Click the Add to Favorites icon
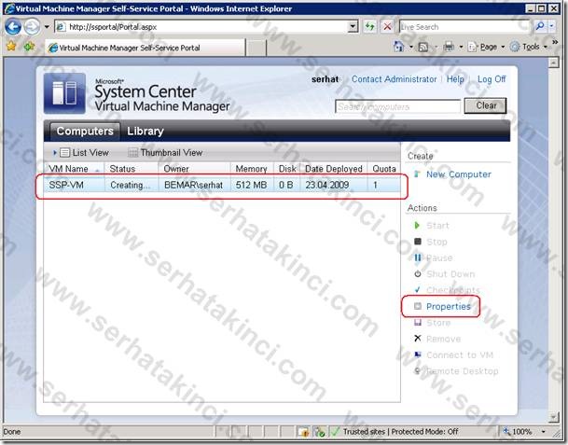The height and width of the screenshot is (445, 568). pos(29,47)
